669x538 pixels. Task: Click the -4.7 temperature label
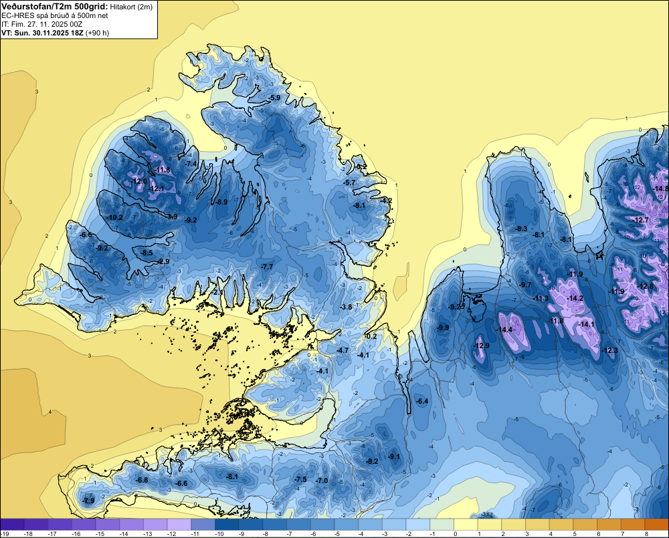coord(343,350)
